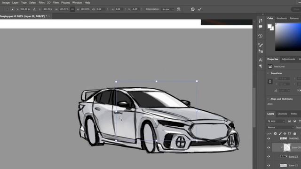The height and width of the screenshot is (169, 301).
Task: Close the Cosplay.psd document tab
Action: pos(49,16)
